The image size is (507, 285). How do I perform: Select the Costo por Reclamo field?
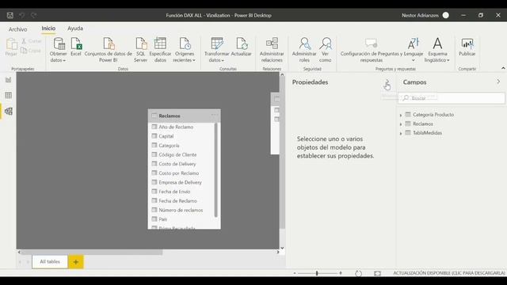tap(178, 173)
